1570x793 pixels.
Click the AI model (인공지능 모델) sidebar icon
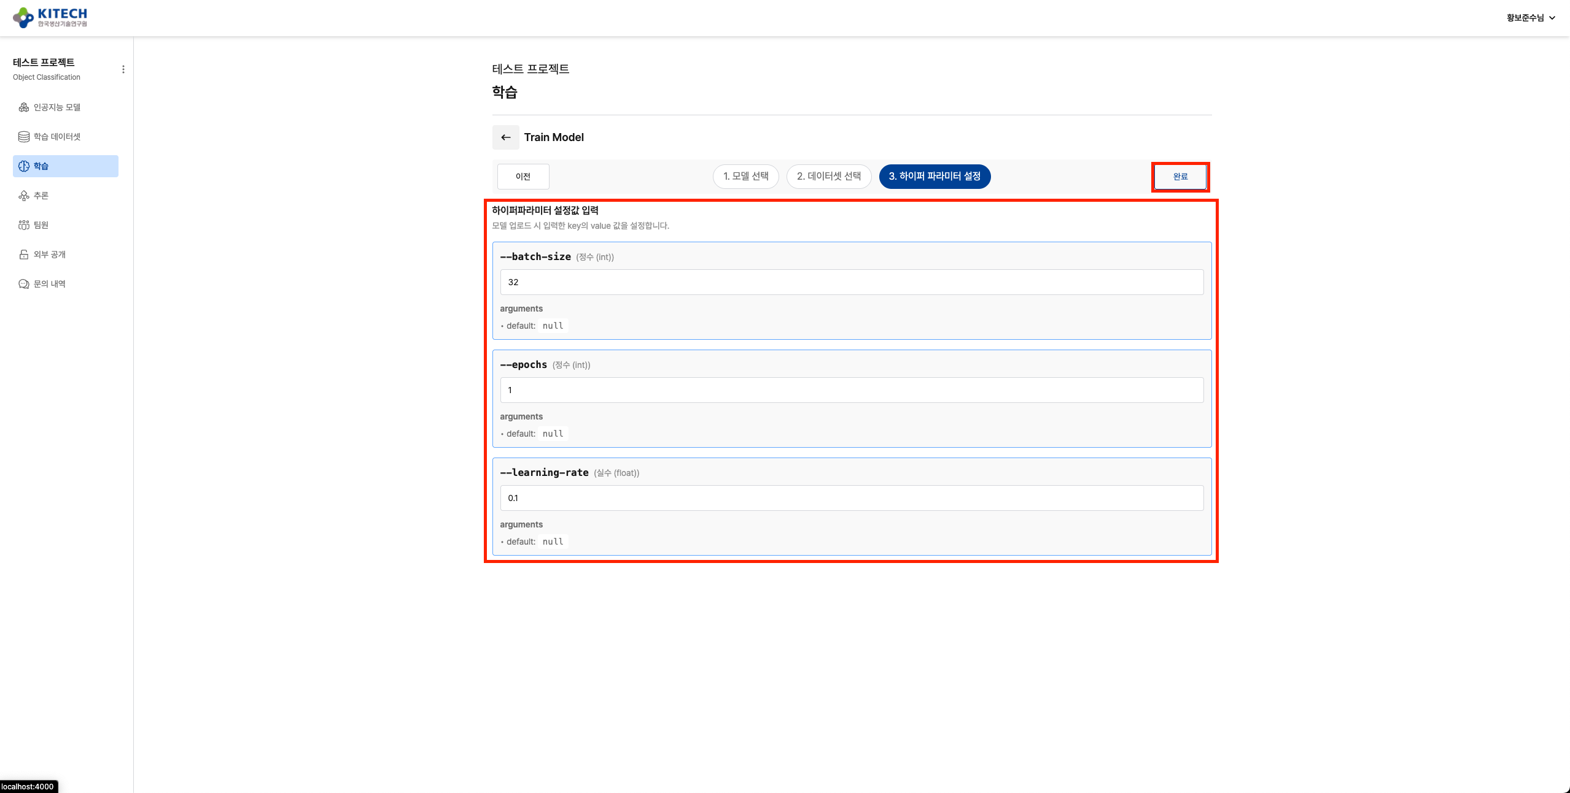click(24, 107)
